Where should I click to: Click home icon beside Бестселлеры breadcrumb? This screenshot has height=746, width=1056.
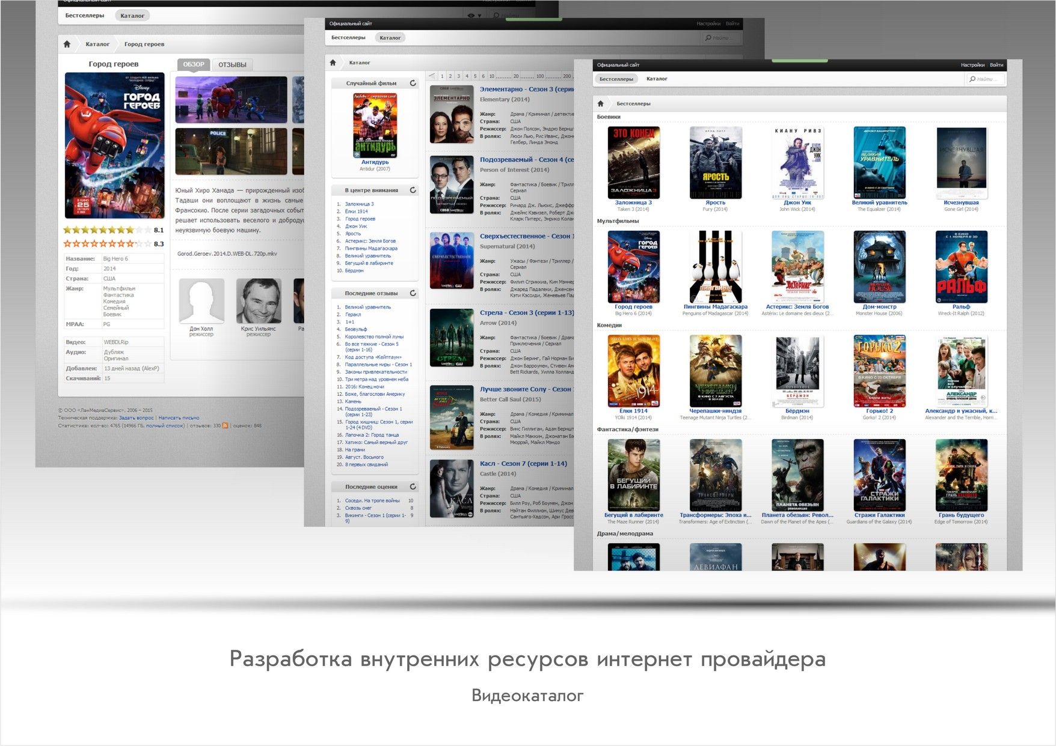[x=600, y=103]
